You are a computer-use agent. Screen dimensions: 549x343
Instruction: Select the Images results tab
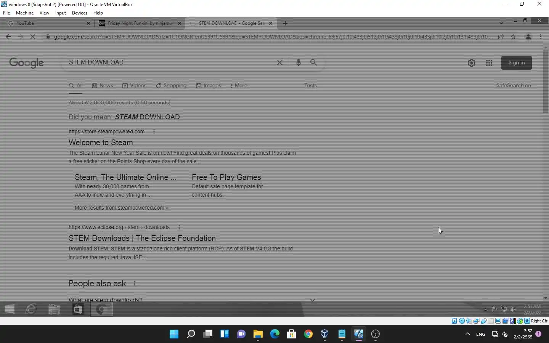point(209,86)
